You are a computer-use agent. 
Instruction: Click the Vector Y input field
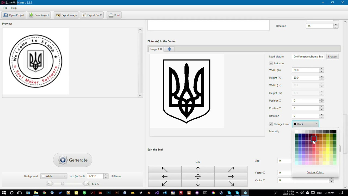(x=303, y=180)
